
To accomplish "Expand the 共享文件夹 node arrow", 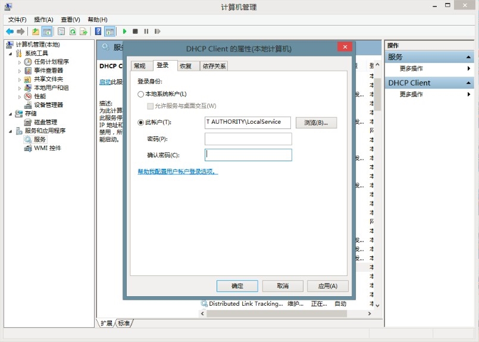I will (20, 79).
